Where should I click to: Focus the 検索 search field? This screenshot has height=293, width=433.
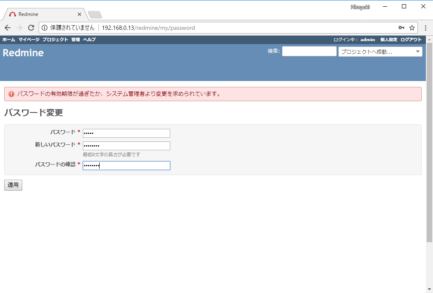tap(309, 51)
